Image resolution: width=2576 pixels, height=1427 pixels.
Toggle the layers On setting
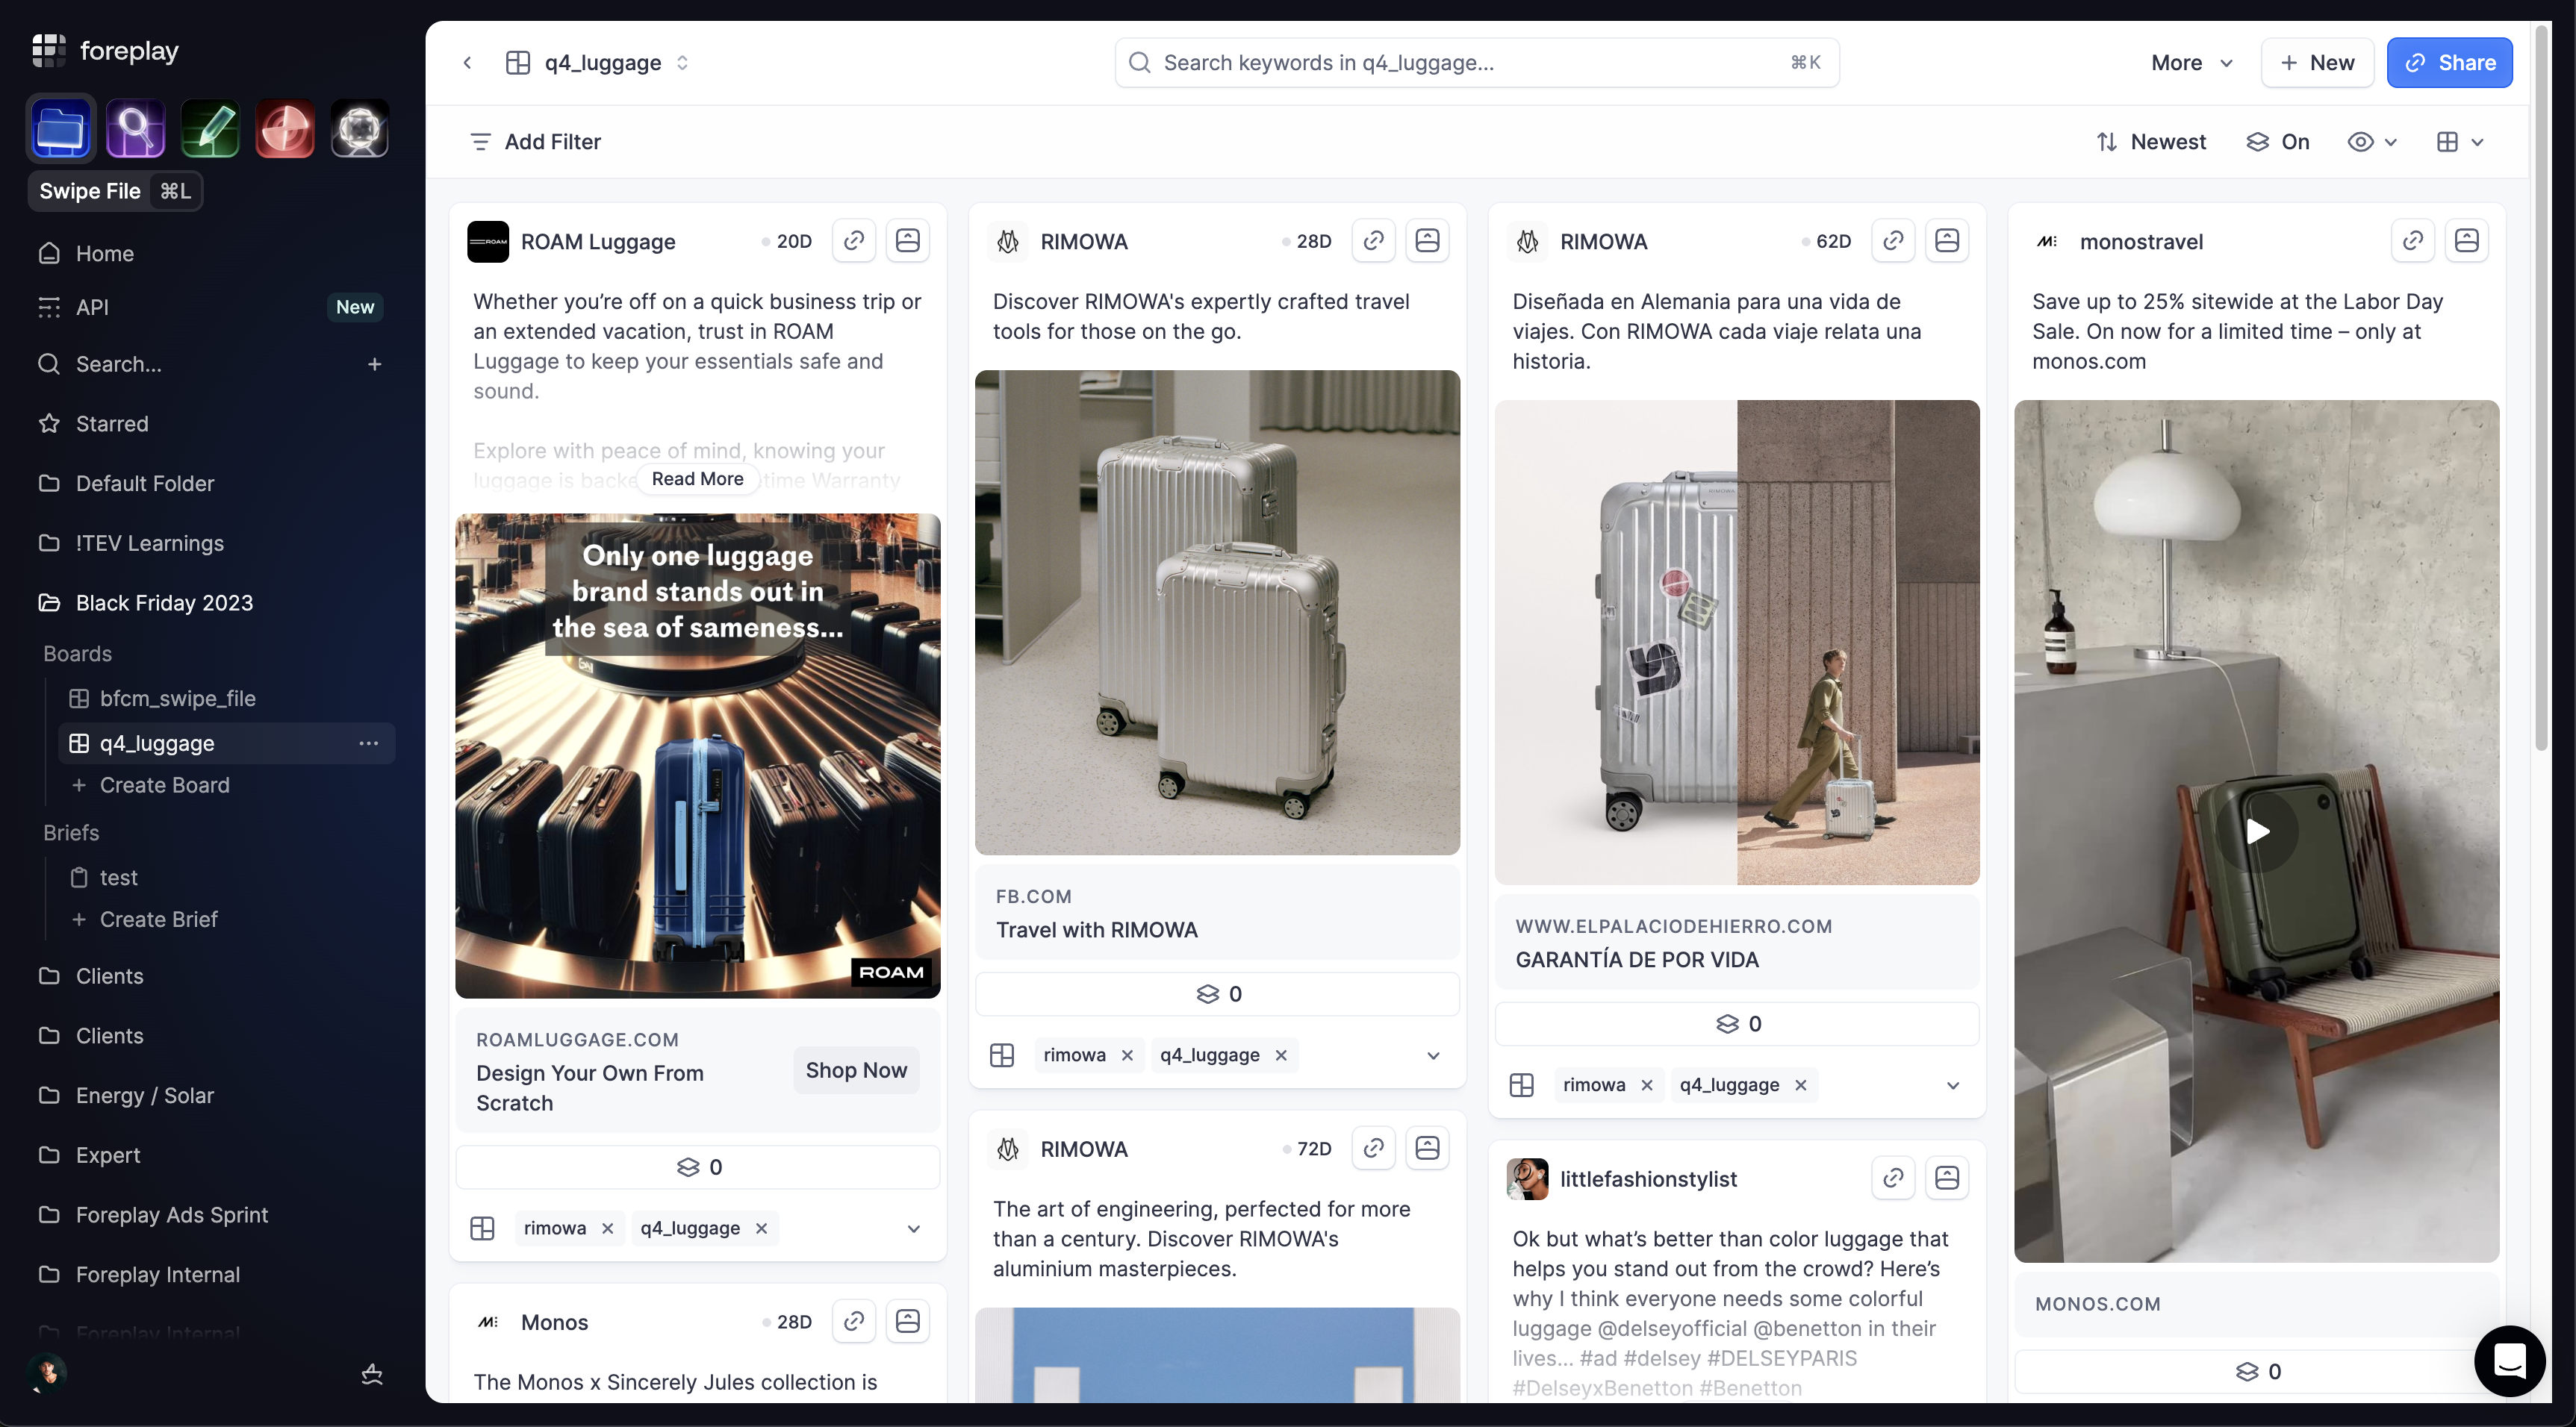[2277, 142]
